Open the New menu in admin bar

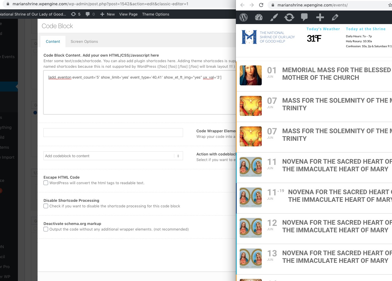pyautogui.click(x=108, y=14)
